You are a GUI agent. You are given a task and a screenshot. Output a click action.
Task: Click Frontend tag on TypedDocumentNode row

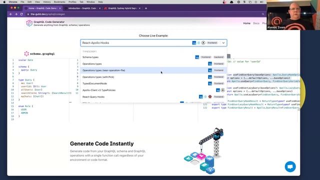click(219, 83)
